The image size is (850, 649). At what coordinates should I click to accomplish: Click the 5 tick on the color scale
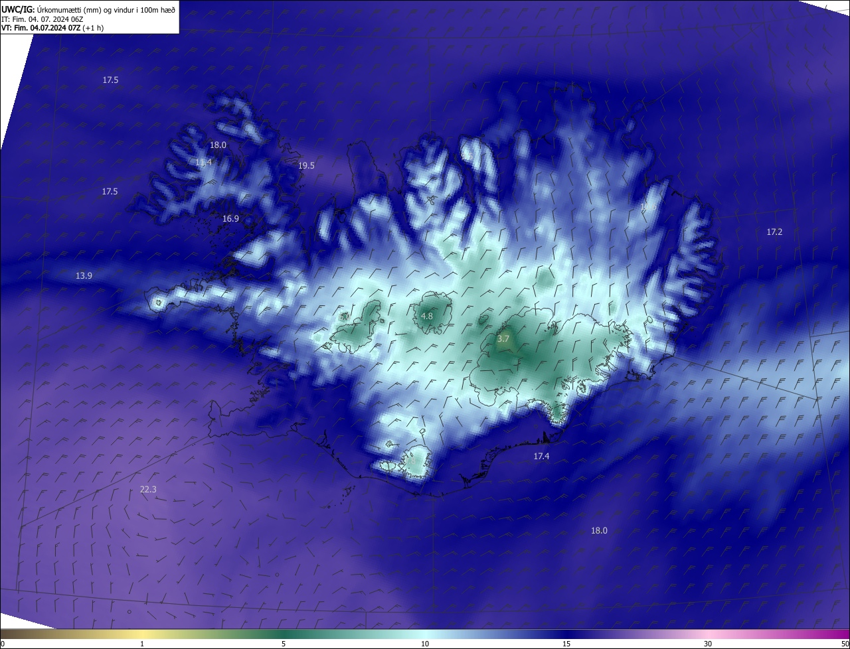point(284,644)
